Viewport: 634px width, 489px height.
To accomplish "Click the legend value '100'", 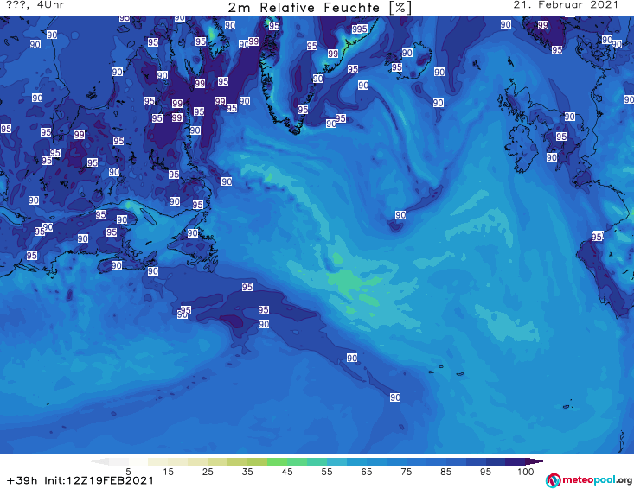I will [525, 472].
